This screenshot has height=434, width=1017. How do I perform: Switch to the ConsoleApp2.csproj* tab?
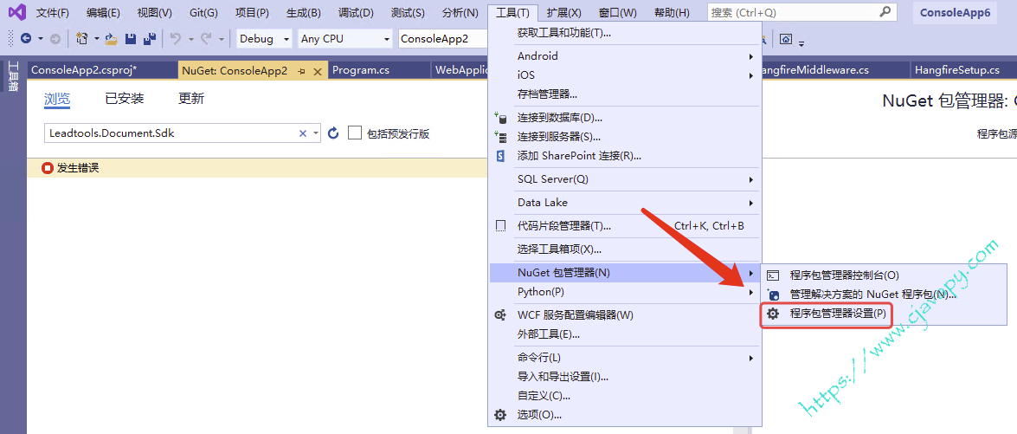tap(101, 71)
